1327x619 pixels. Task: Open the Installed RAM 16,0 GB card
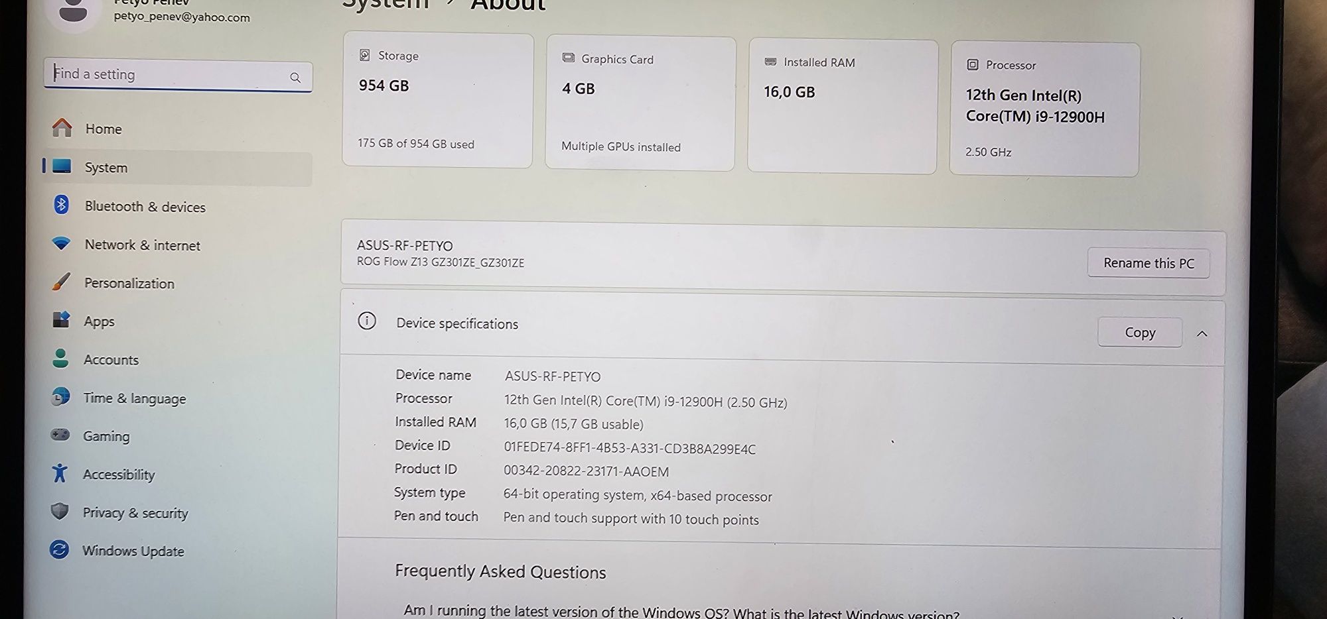[843, 107]
